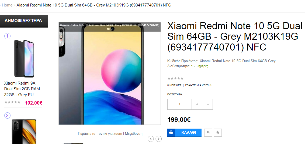Add to cart with ΚΑΛΑΘΙ button
The image size is (305, 144).
coord(184,132)
